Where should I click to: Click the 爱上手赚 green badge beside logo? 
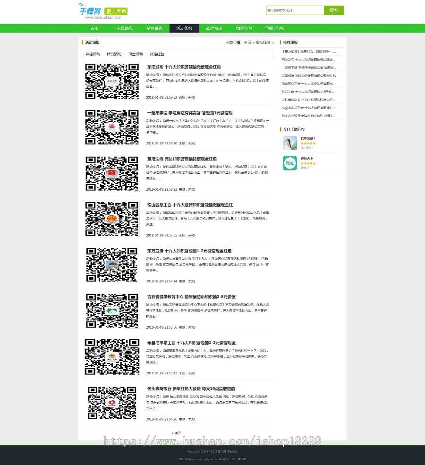(116, 11)
